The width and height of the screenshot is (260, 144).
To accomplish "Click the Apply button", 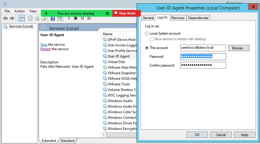I will (245, 135).
